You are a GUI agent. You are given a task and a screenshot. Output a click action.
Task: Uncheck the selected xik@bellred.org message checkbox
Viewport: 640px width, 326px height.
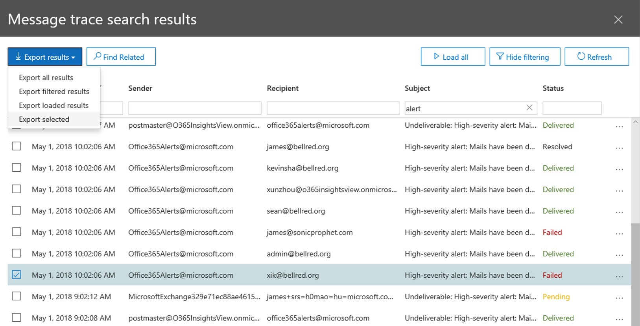pyautogui.click(x=17, y=275)
